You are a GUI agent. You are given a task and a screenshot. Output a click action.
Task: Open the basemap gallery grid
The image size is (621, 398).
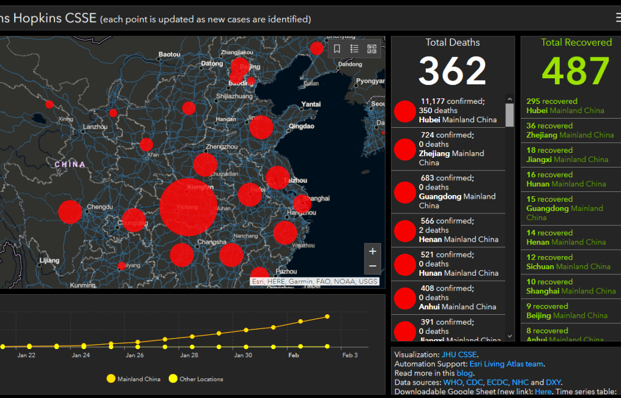(x=371, y=49)
